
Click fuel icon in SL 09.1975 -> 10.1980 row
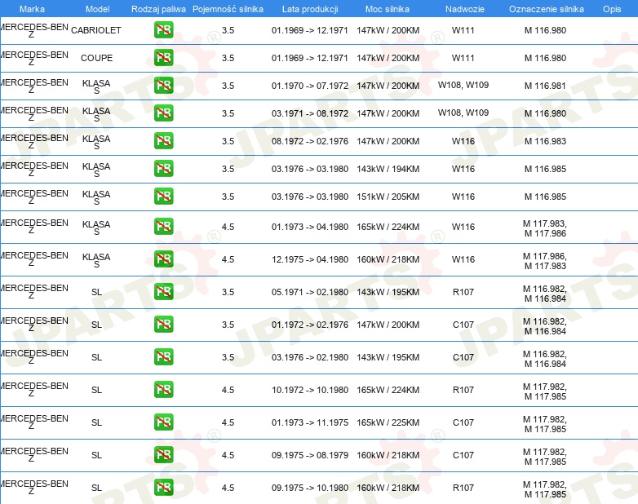(163, 488)
